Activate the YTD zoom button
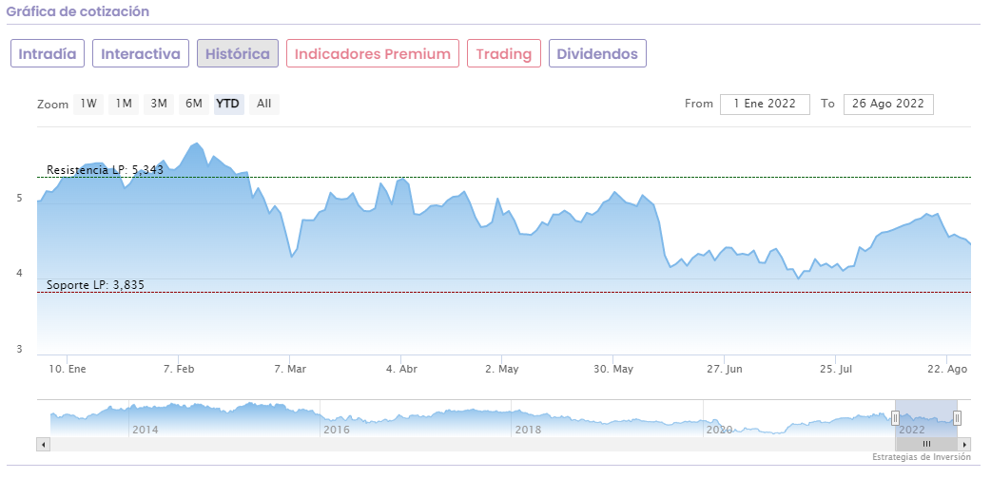 (228, 104)
